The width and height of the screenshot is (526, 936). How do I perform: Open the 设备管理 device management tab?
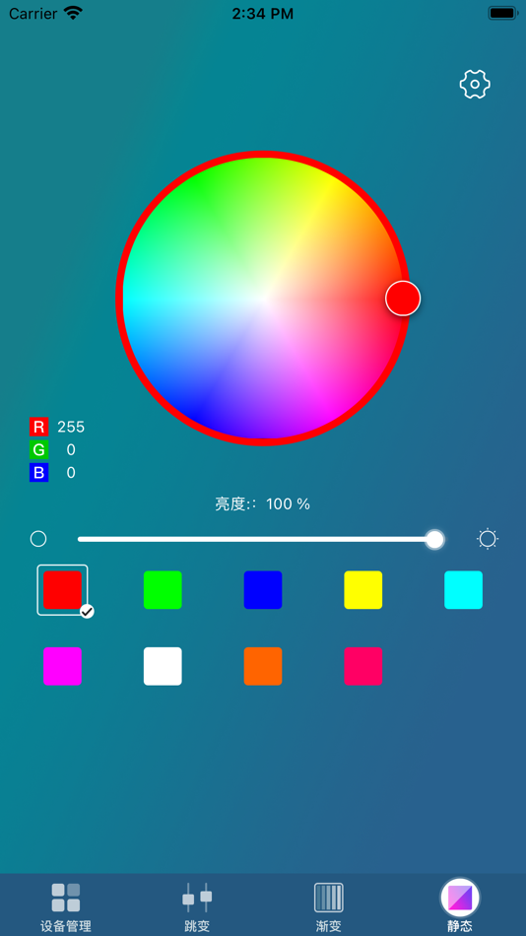tap(66, 907)
